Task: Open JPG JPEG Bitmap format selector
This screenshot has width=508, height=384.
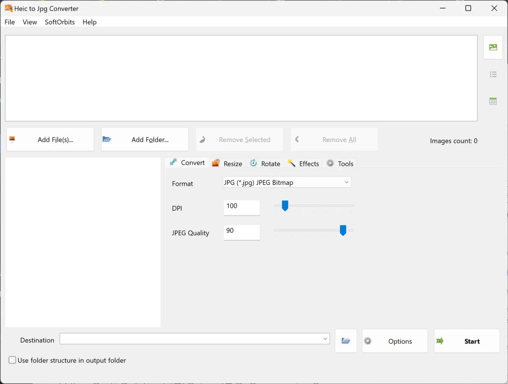Action: pyautogui.click(x=287, y=182)
